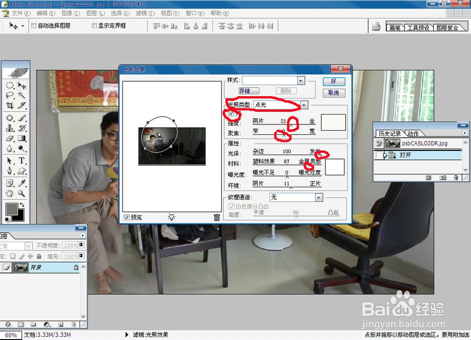Click the 取消 cancel button
Viewport: 471px width, 340px height.
(x=334, y=93)
